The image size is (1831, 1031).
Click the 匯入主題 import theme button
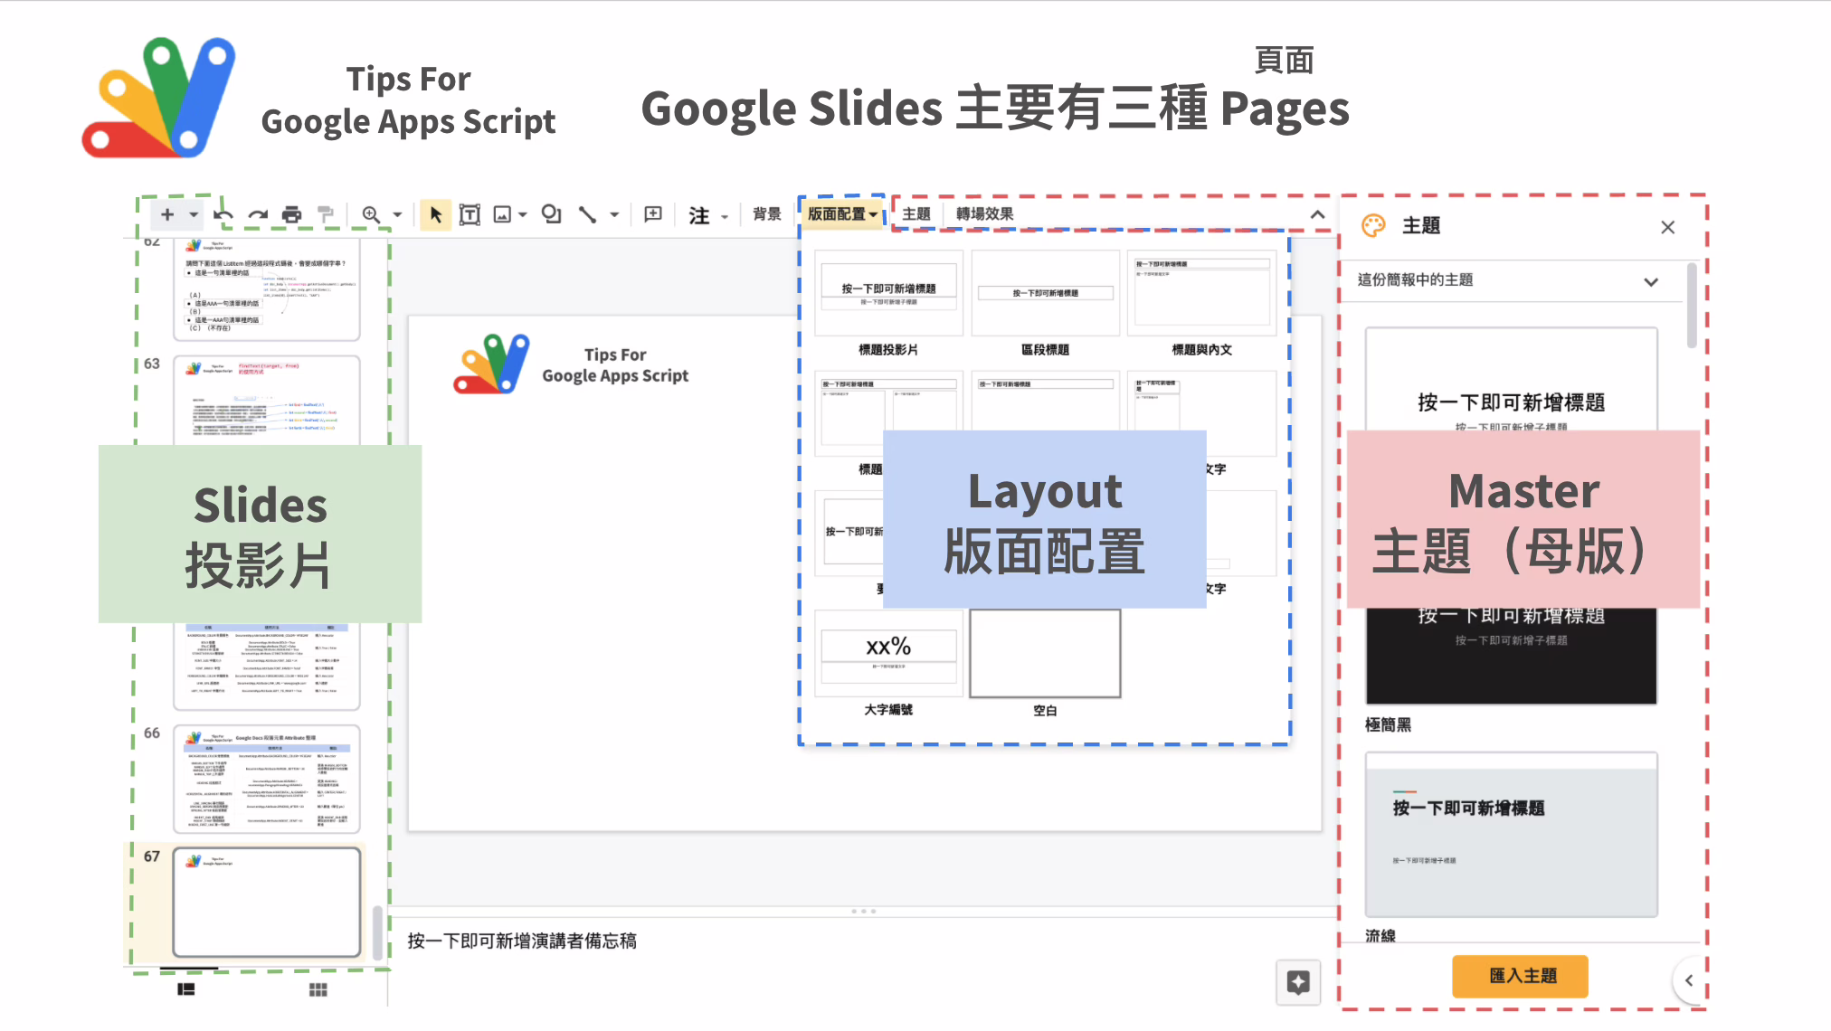[x=1520, y=976]
